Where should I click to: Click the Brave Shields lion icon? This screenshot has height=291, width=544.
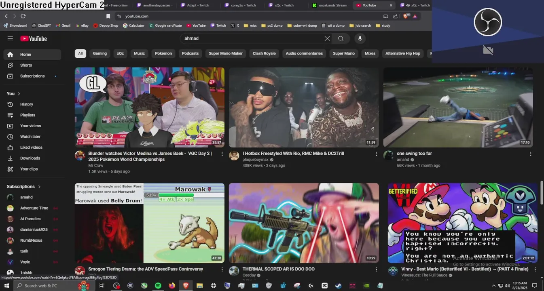[406, 16]
